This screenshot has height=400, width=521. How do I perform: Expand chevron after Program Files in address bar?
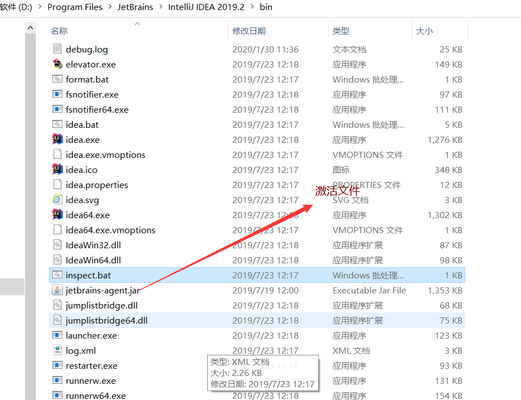point(110,7)
